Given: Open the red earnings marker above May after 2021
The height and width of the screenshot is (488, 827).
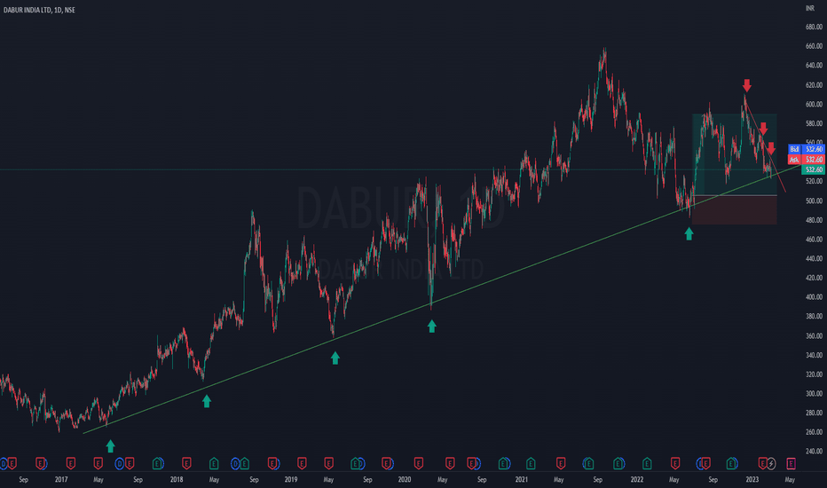Looking at the screenshot, I should pyautogui.click(x=561, y=463).
